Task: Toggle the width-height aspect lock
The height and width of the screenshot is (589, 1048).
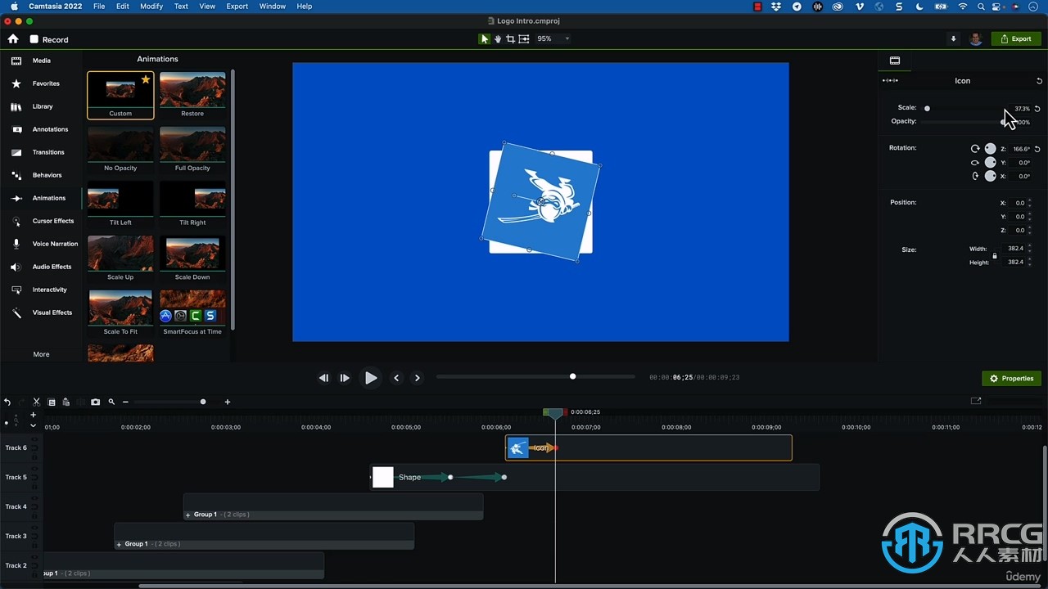Action: (x=995, y=255)
